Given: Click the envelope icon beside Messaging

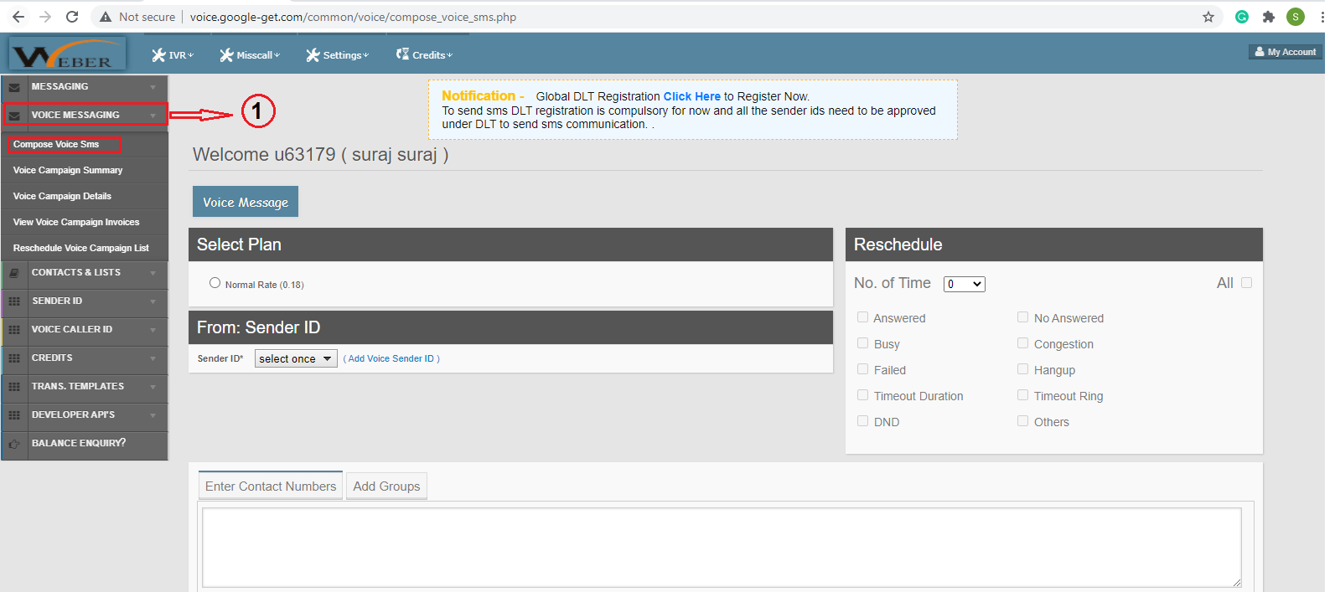Looking at the screenshot, I should (x=14, y=87).
